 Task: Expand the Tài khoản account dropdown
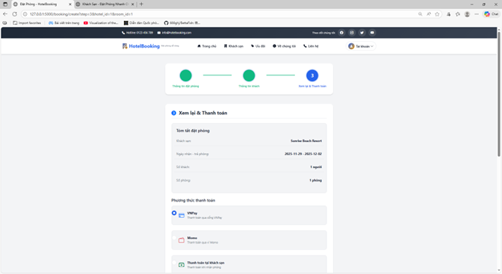[x=361, y=46]
